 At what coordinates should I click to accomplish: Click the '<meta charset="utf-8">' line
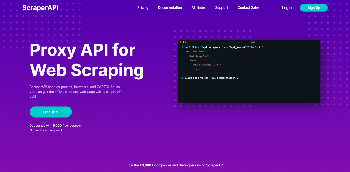(208, 65)
